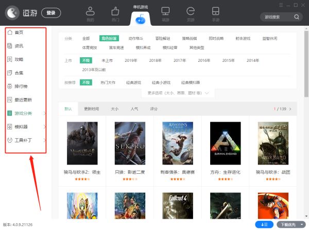
Task: Sort by 更新时间 tab
Action: pyautogui.click(x=92, y=109)
